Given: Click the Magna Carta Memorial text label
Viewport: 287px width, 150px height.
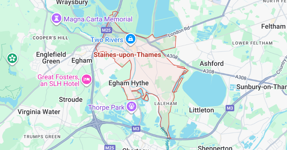Looking at the screenshot, I should [x=98, y=19].
